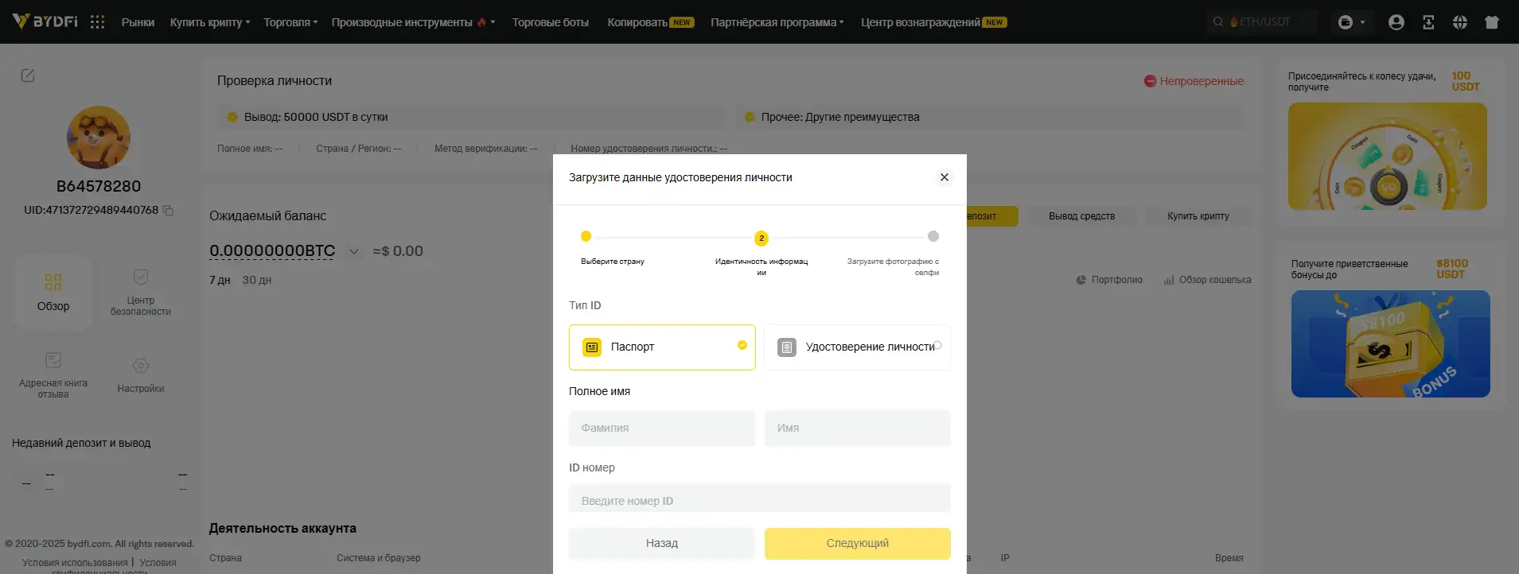Viewport: 1519px width, 574px height.
Task: Click the Удостоверение личности card icon
Action: pyautogui.click(x=787, y=347)
